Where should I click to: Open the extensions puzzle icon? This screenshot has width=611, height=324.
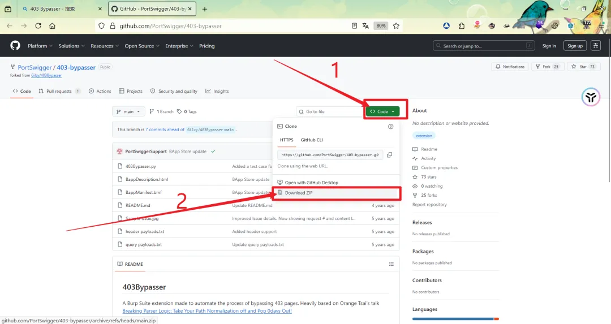[x=462, y=25]
